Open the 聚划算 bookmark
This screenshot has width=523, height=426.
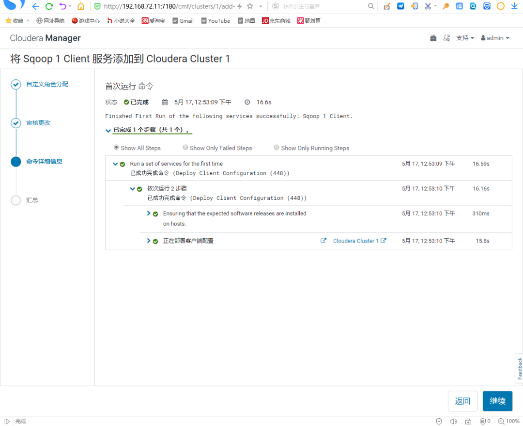pyautogui.click(x=309, y=21)
